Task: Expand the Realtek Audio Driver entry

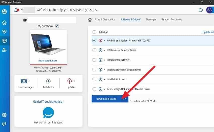Action: tap(105, 89)
